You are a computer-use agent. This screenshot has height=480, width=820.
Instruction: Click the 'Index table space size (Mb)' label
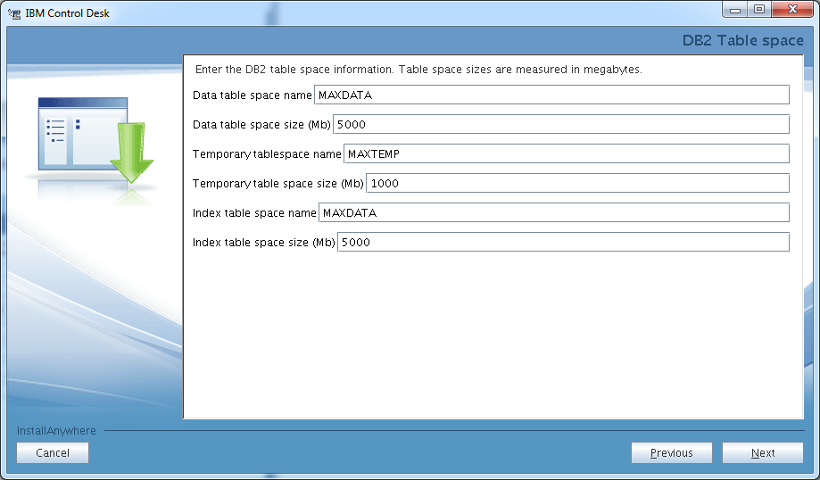pyautogui.click(x=263, y=243)
